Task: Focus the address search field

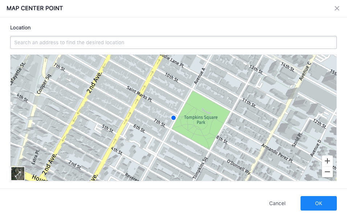Action: (173, 42)
